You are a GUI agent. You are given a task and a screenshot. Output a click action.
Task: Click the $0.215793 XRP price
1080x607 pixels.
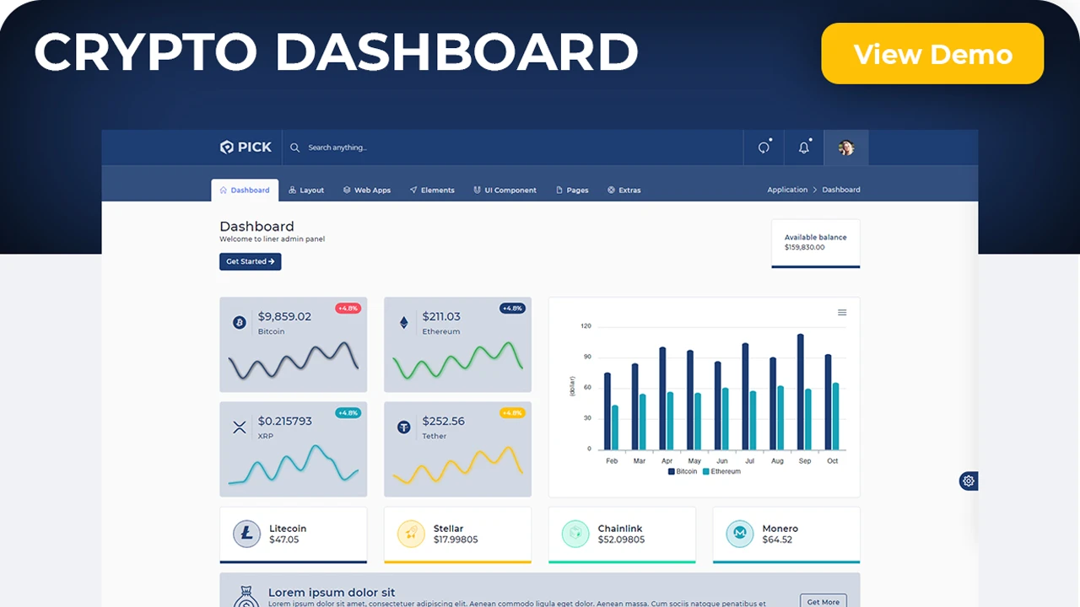(284, 421)
